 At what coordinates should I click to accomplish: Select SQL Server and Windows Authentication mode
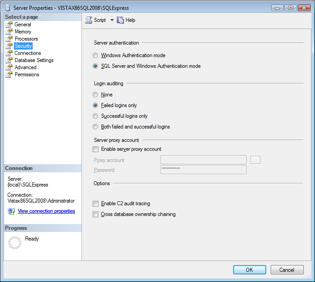coord(95,66)
